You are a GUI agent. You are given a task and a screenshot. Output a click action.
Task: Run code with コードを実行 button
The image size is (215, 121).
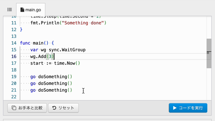(x=188, y=108)
